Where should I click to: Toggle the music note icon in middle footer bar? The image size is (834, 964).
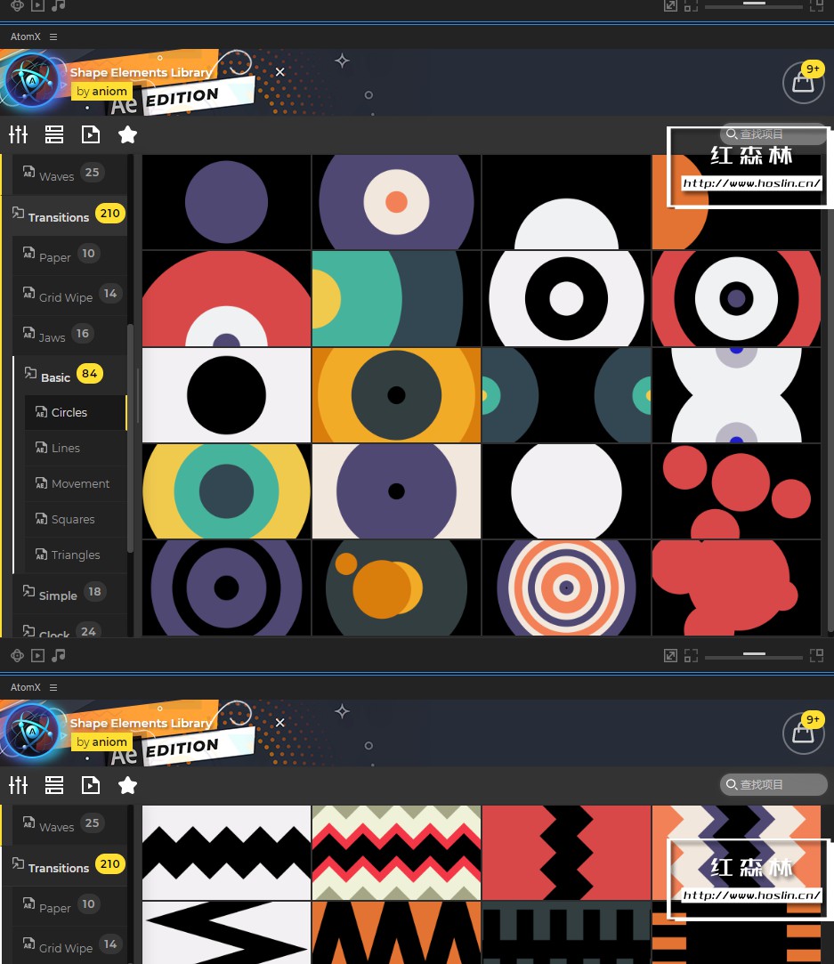pyautogui.click(x=59, y=656)
